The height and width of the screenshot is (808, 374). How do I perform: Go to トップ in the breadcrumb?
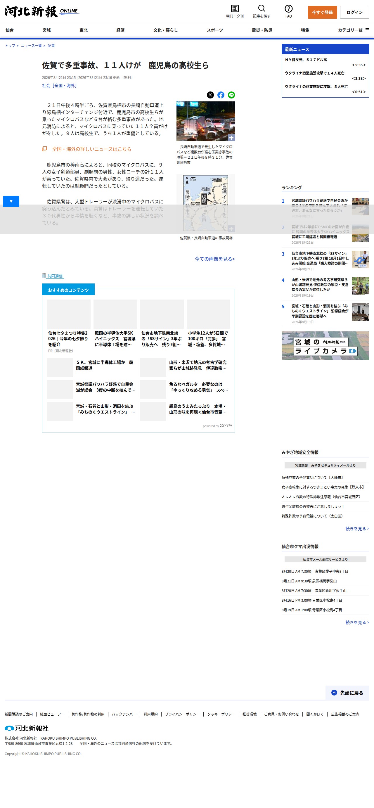(x=10, y=46)
